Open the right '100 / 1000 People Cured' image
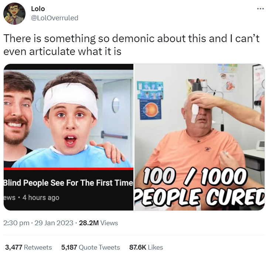 (200, 137)
